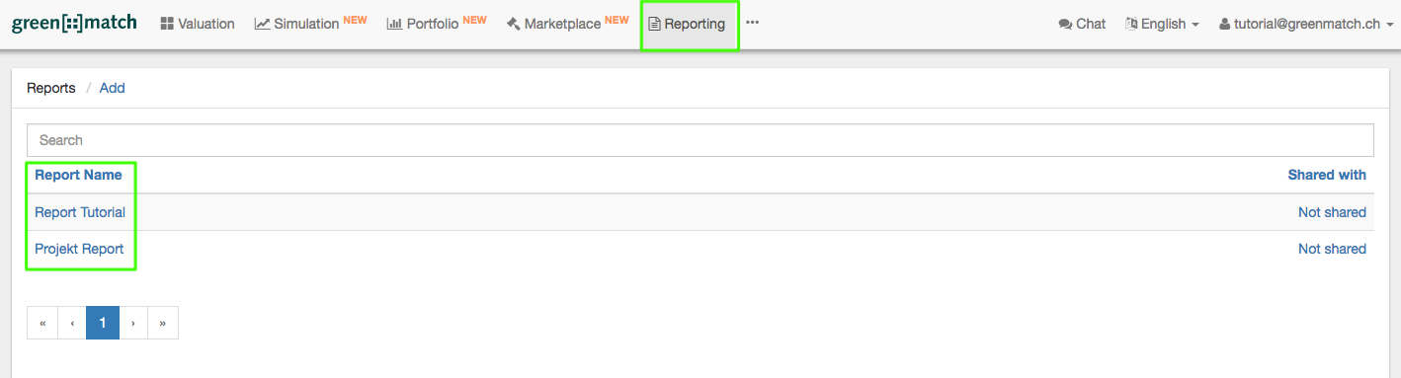Viewport: 1401px width, 378px height.
Task: Go to next page with › button
Action: pos(133,323)
